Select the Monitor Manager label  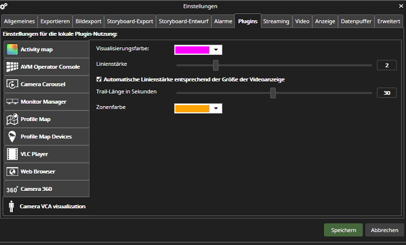[44, 102]
